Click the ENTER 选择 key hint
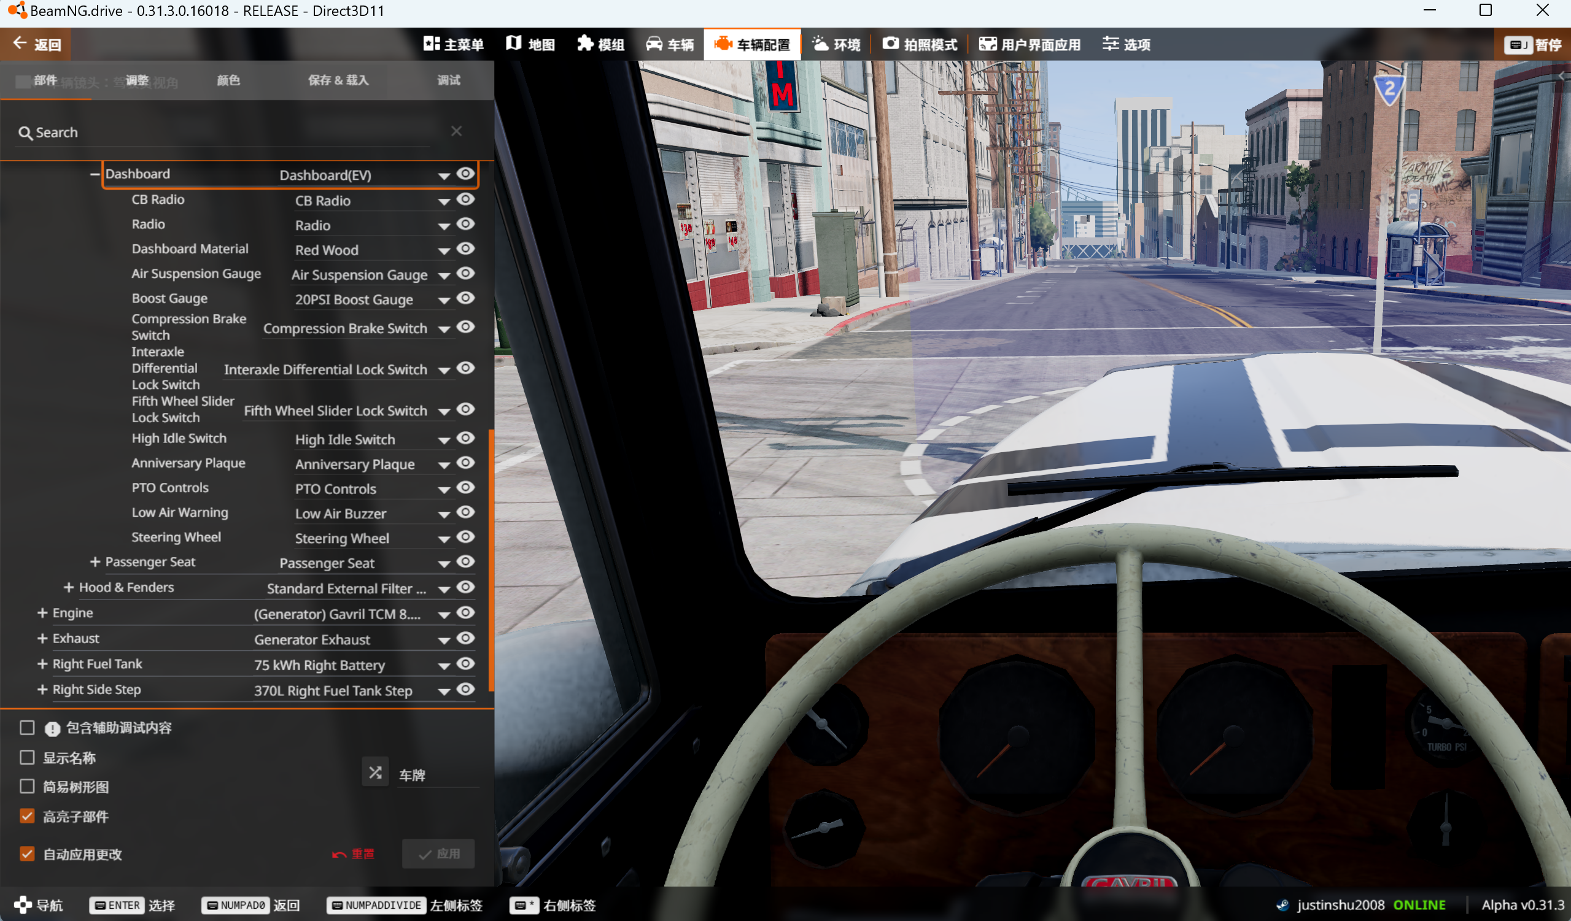This screenshot has width=1571, height=921. coord(132,906)
